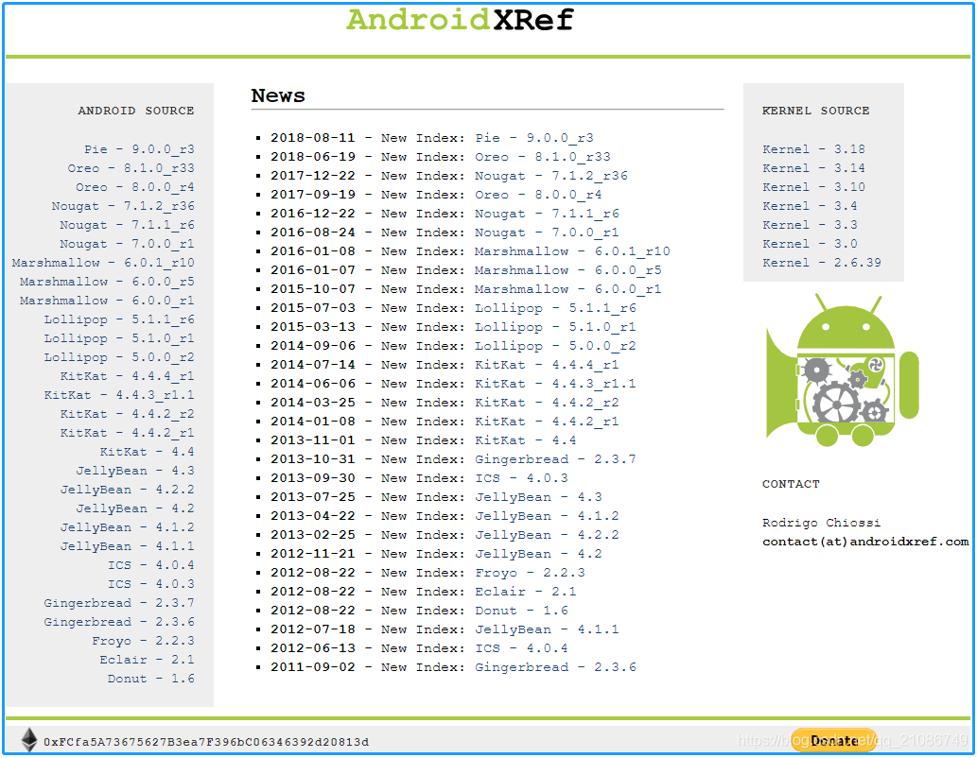Open KitKat 4.4.4_r1 in Android Source sidebar
Screen dimensions: 977x758
(127, 376)
